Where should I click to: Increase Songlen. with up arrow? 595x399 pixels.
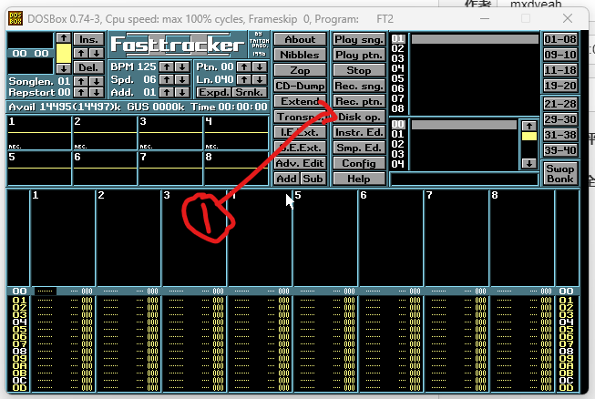pyautogui.click(x=81, y=81)
